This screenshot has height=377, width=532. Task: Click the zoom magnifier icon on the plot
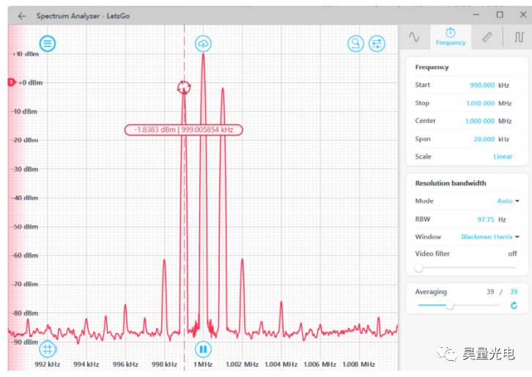click(x=355, y=43)
